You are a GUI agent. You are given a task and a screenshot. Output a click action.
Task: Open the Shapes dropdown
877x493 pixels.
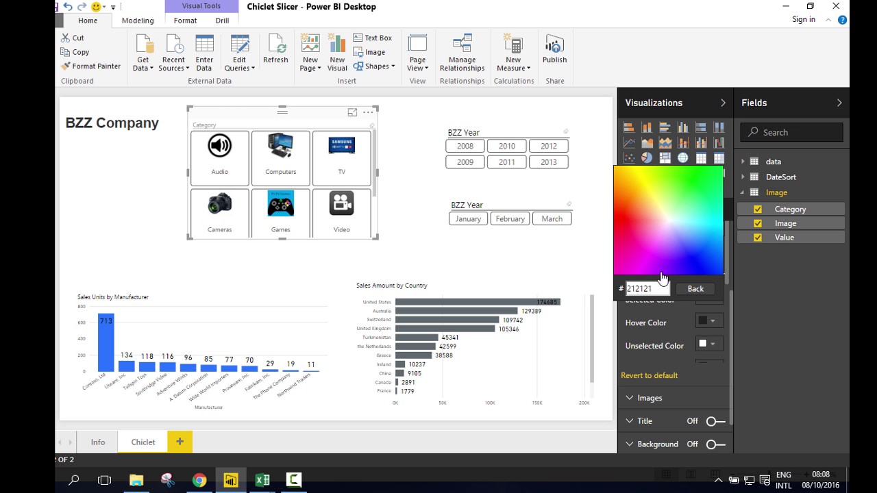coord(374,66)
